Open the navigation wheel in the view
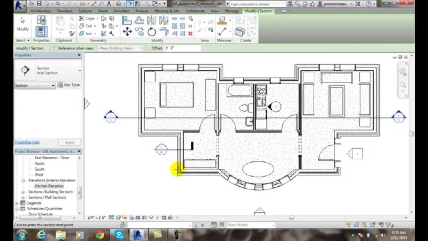Image resolution: width=428 pixels, height=241 pixels. click(x=403, y=72)
